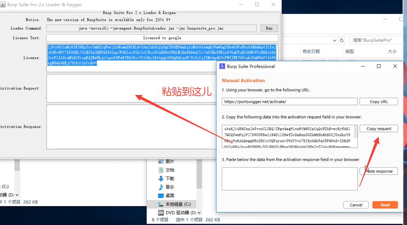Viewport: 407px width, 225px height.
Task: Minimize the Burp Suite Professional dialog
Action: point(363,66)
